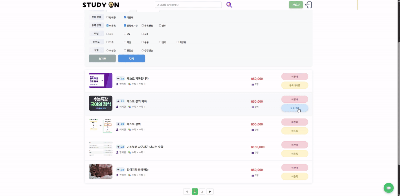Screen dimensions: 400x196
Task: Select the 수강생순 sort radio button
Action: pos(142,50)
